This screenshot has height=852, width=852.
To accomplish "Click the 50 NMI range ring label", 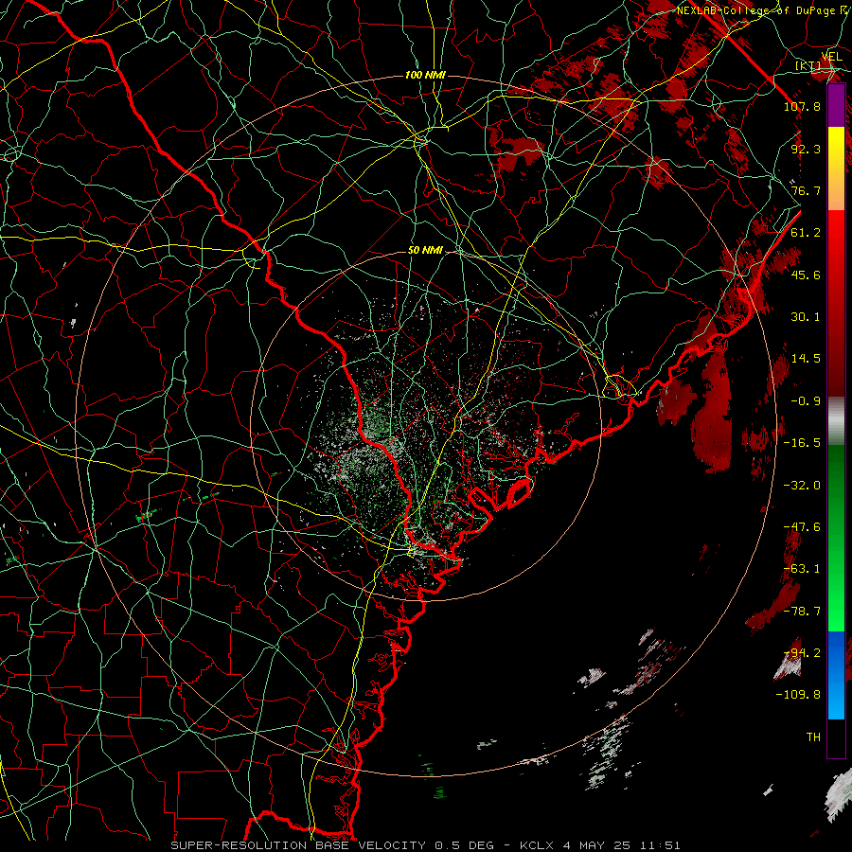I will (x=425, y=250).
